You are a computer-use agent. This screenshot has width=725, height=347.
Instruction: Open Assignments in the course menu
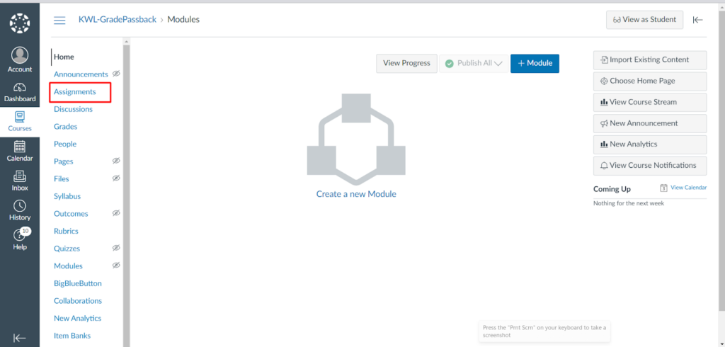tap(75, 92)
